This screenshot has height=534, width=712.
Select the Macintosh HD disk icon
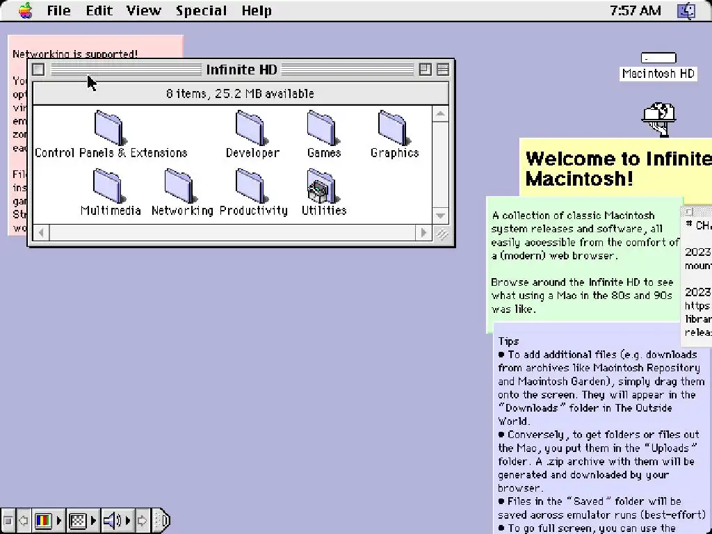(x=658, y=58)
